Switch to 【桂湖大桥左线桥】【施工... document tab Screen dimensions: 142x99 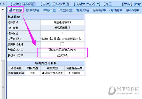(x=94, y=4)
